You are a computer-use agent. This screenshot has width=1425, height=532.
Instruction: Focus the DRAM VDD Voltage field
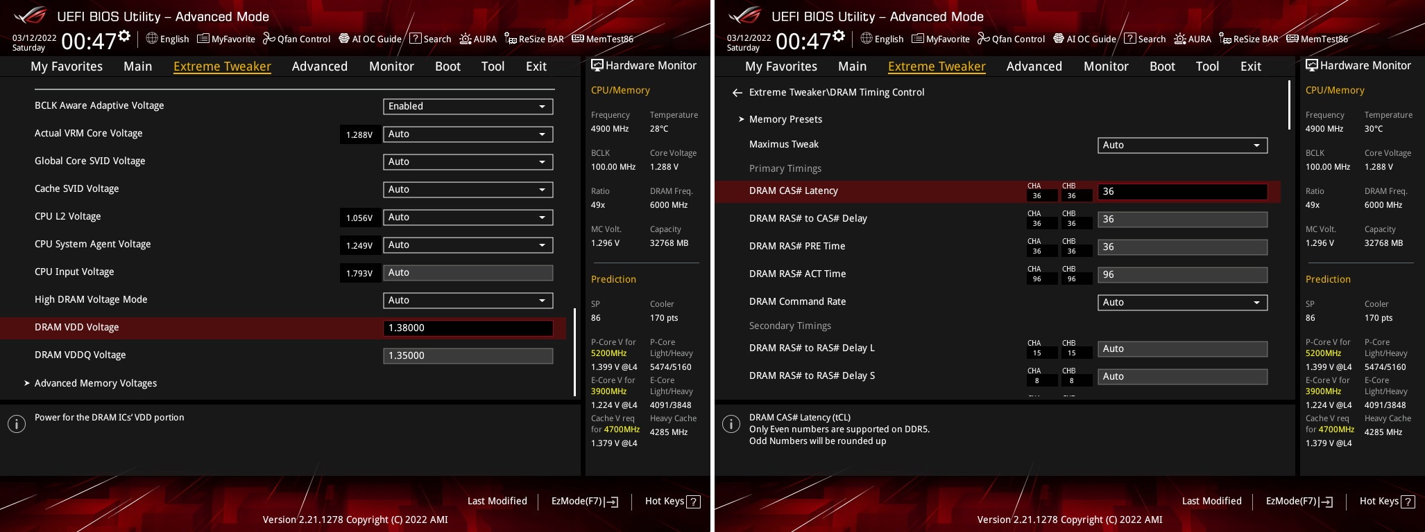468,328
